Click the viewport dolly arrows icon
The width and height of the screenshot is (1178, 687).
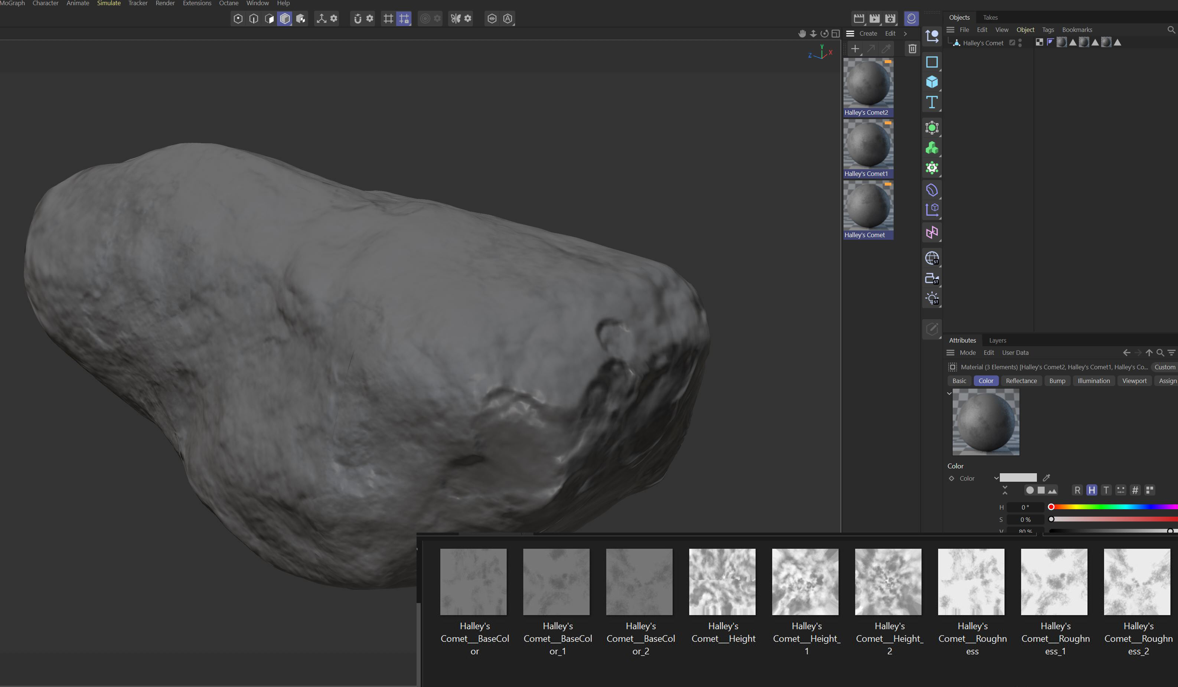[813, 34]
